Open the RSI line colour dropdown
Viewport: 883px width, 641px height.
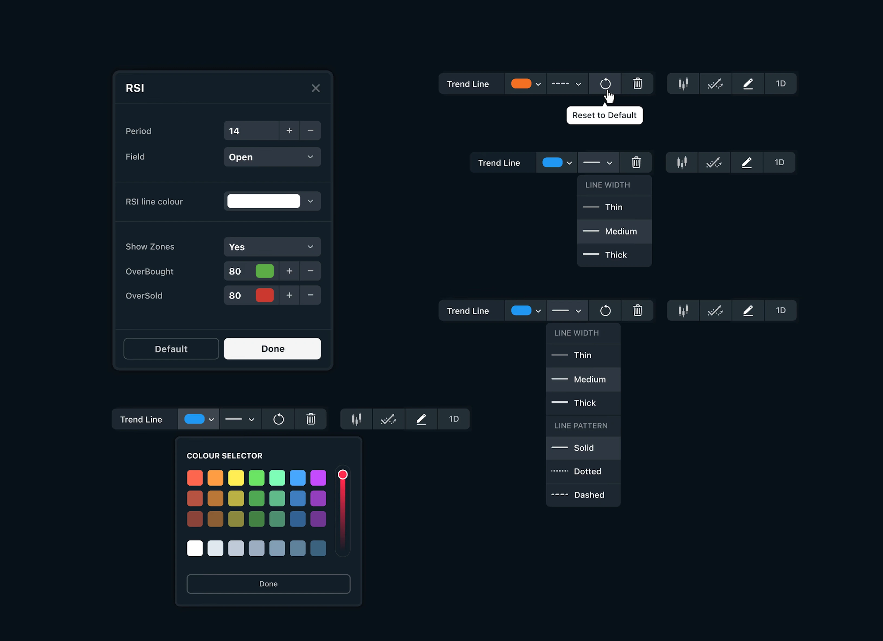[310, 201]
